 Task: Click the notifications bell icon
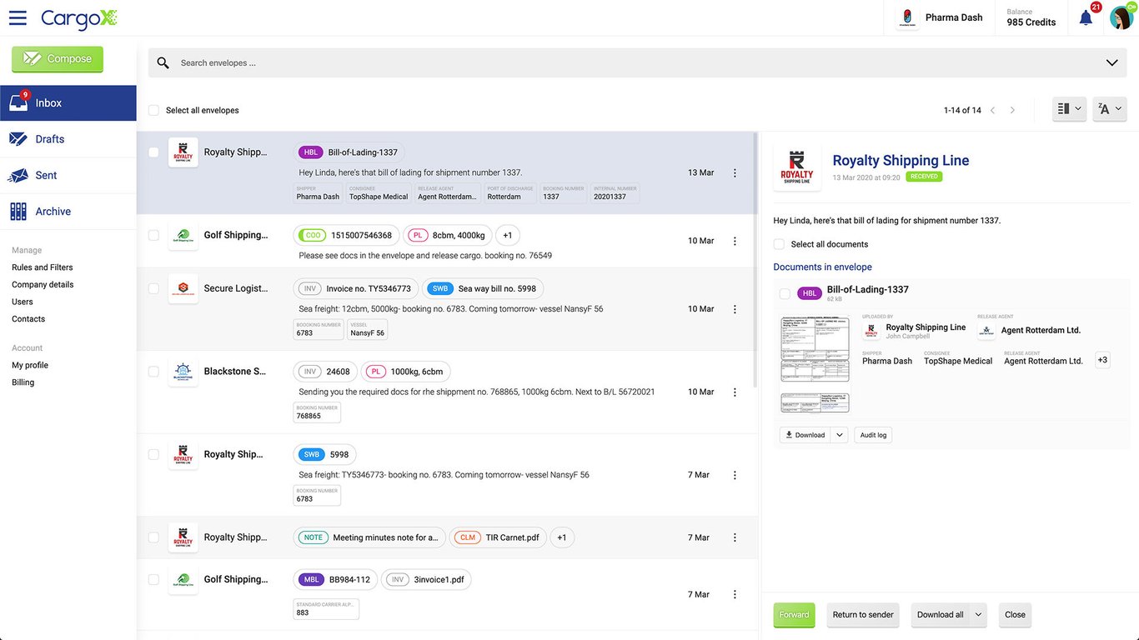tap(1086, 18)
